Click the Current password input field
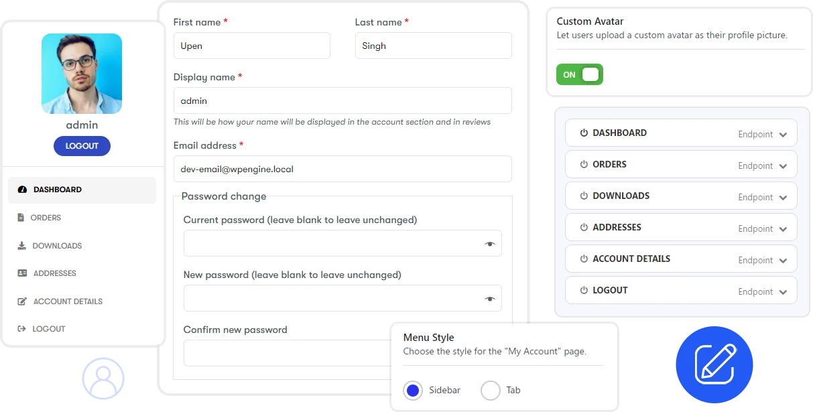 [x=342, y=244]
